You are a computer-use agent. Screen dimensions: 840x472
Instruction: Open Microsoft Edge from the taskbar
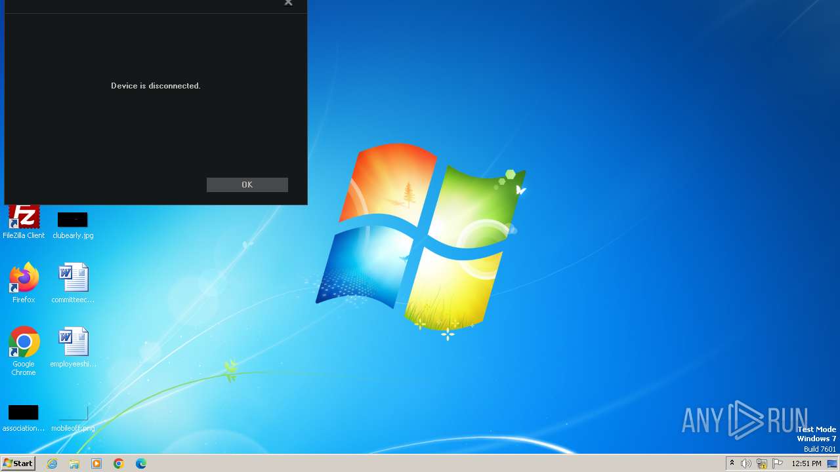[141, 463]
